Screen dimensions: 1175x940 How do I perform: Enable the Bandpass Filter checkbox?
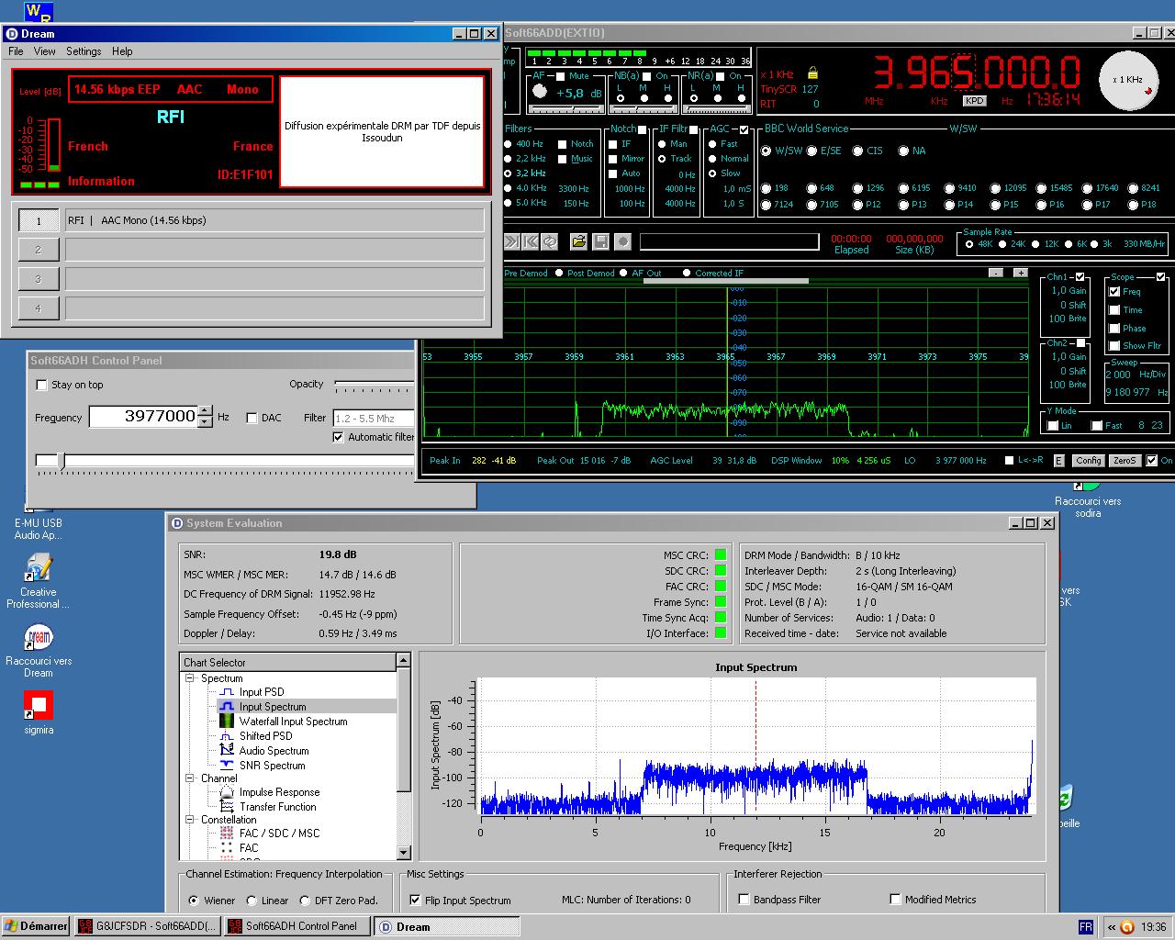[744, 900]
